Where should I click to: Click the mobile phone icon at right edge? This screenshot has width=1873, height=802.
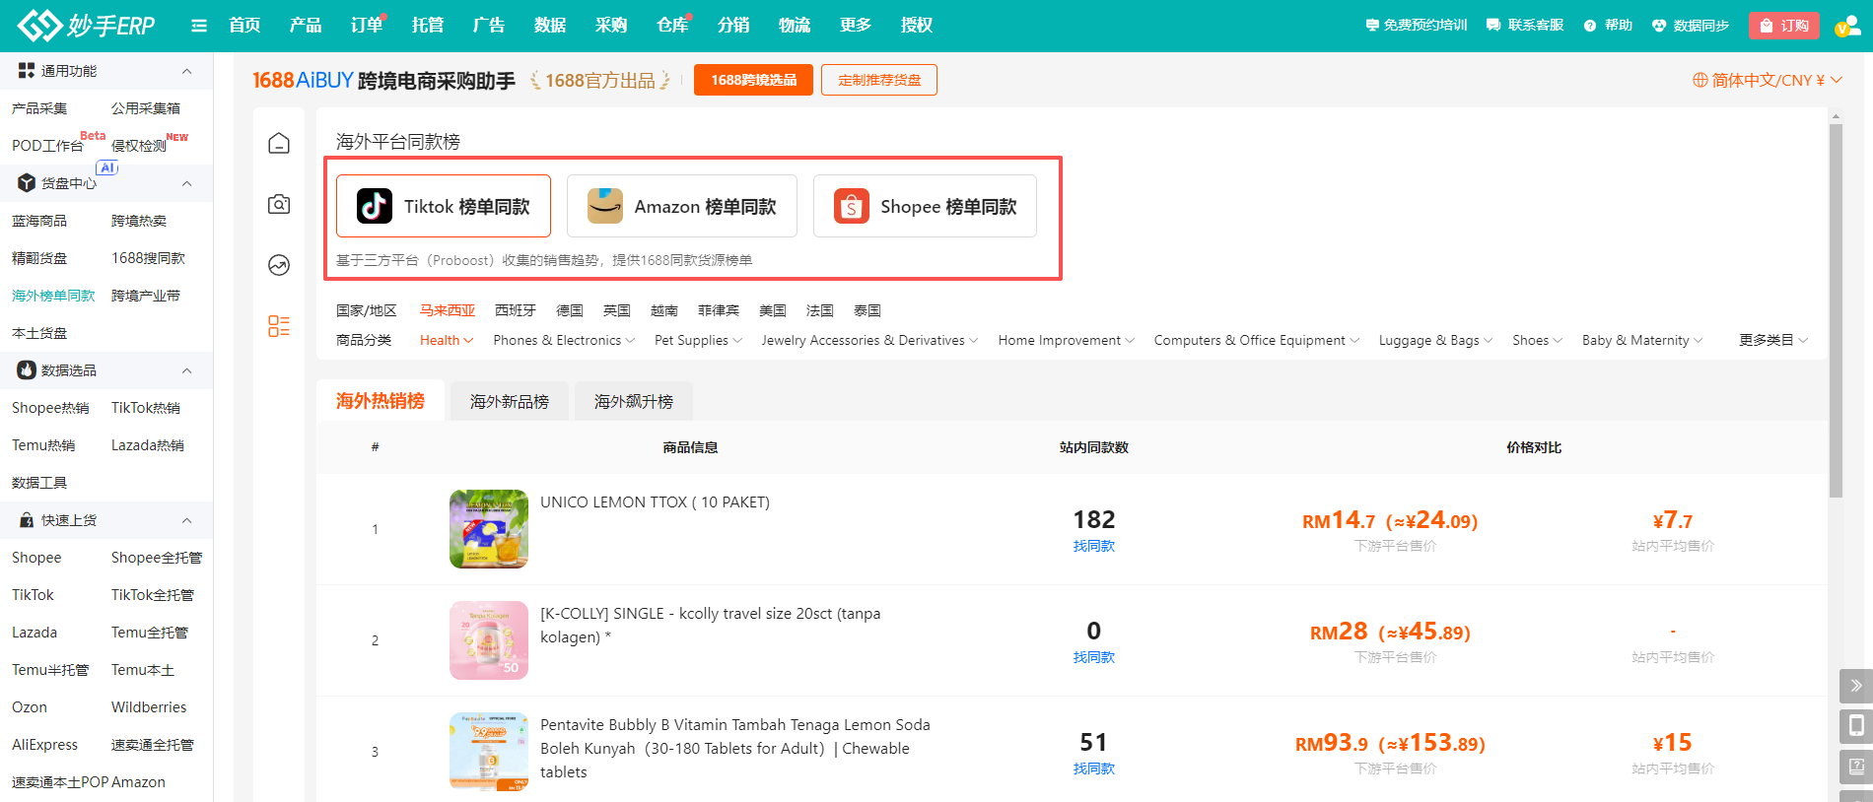pos(1856,726)
